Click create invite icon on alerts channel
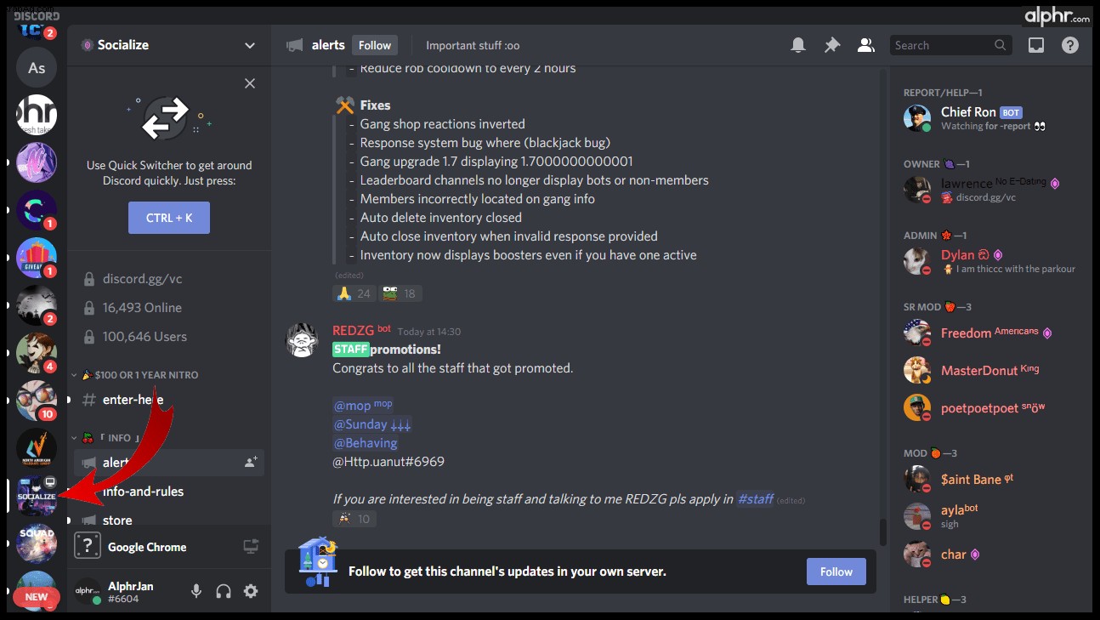 point(251,462)
